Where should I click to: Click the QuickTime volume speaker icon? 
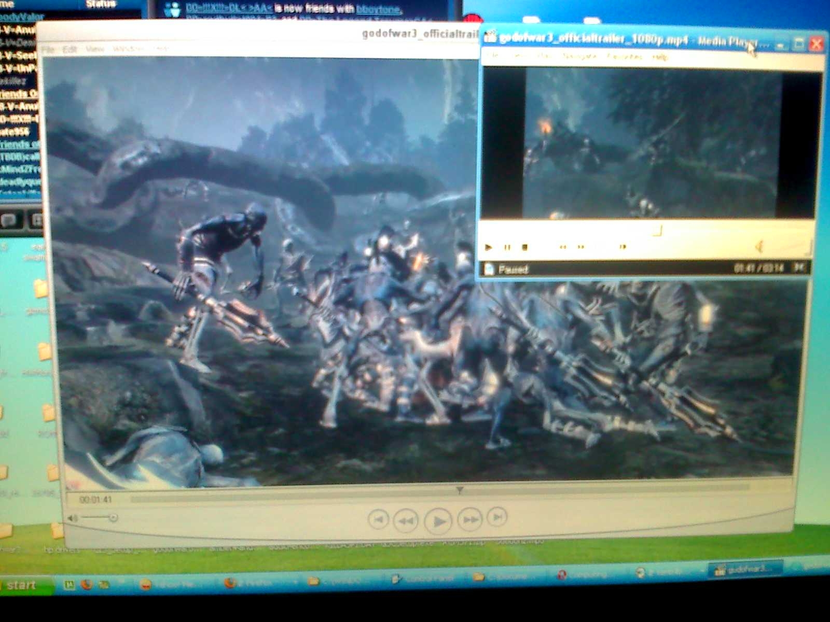click(x=73, y=518)
